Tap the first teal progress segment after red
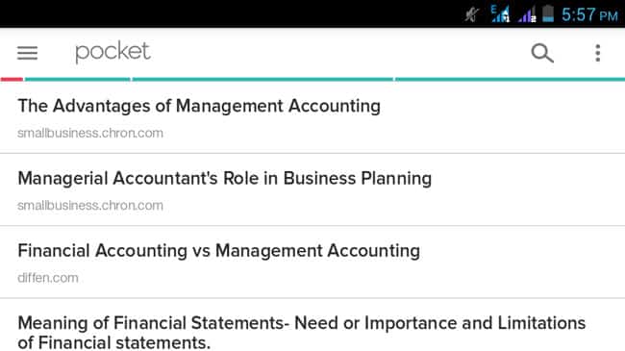Viewport: 625px width, 351px height. coord(77,80)
